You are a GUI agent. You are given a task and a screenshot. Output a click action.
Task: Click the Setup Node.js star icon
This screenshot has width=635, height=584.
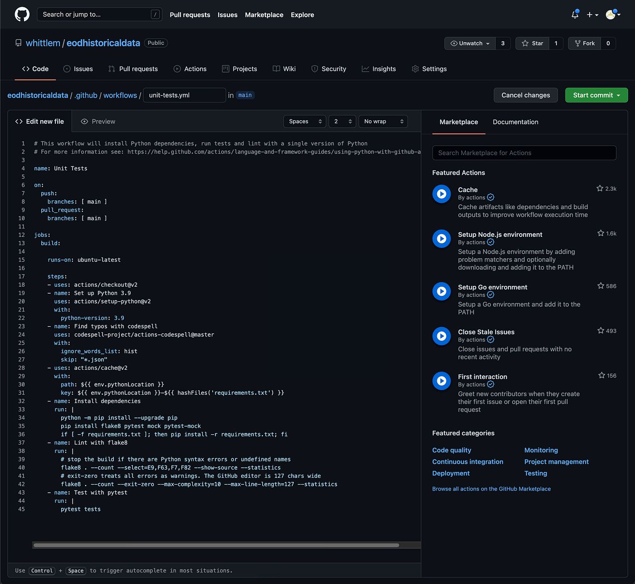tap(601, 233)
